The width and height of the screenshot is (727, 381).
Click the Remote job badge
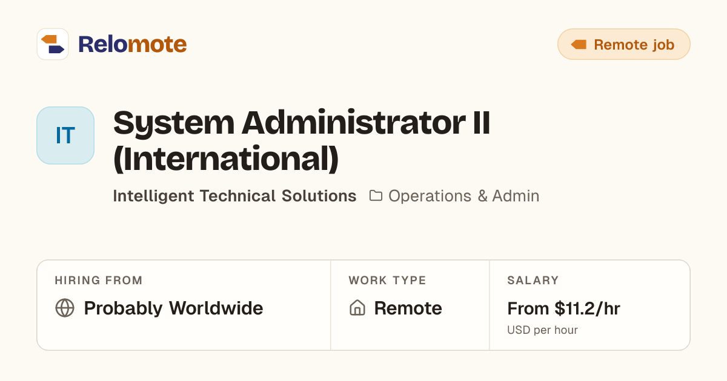pos(624,44)
